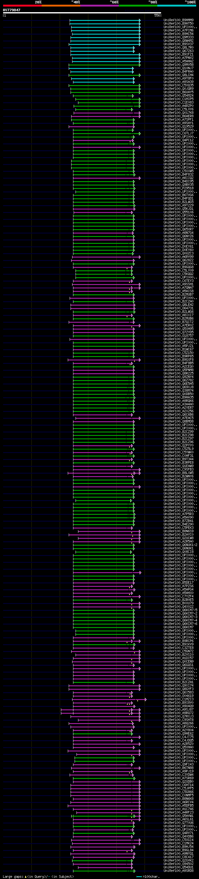Open the UniRef100_C1MZI3 hit
This screenshot has width=199, height=879.
[178, 699]
